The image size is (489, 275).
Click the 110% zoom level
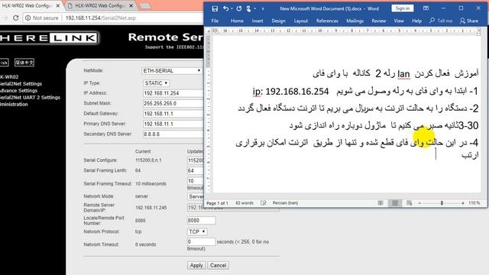[474, 203]
